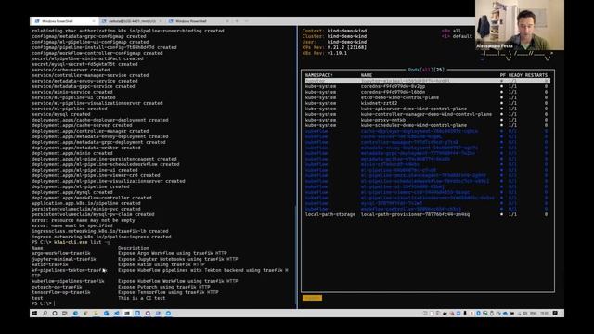Screen dimensions: 594x334
Task: Click tensorflow-op-traefik list entry
Action: (x=61, y=292)
